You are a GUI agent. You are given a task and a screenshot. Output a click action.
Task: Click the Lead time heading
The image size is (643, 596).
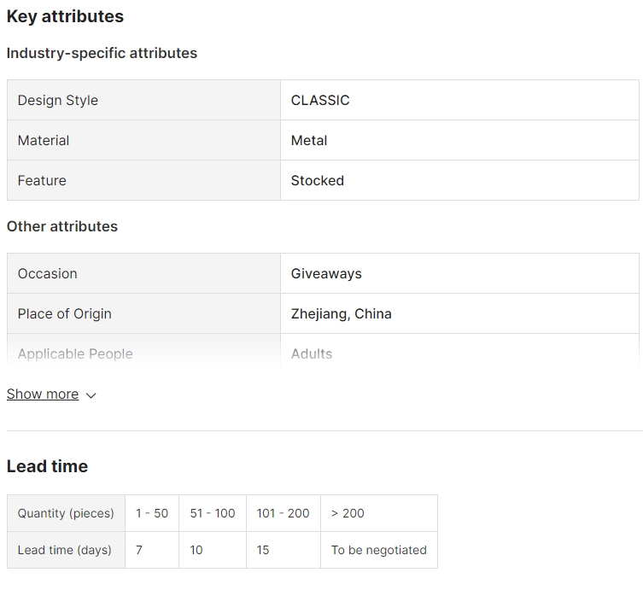(x=47, y=466)
